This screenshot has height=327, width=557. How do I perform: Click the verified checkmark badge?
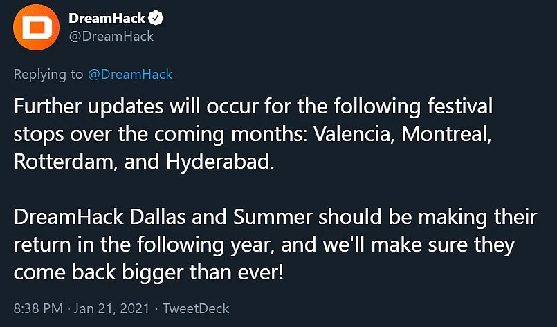[x=156, y=18]
